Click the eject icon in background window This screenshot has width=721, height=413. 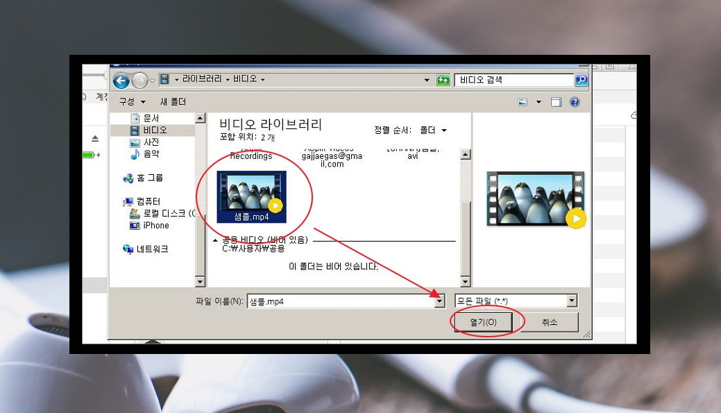click(95, 138)
